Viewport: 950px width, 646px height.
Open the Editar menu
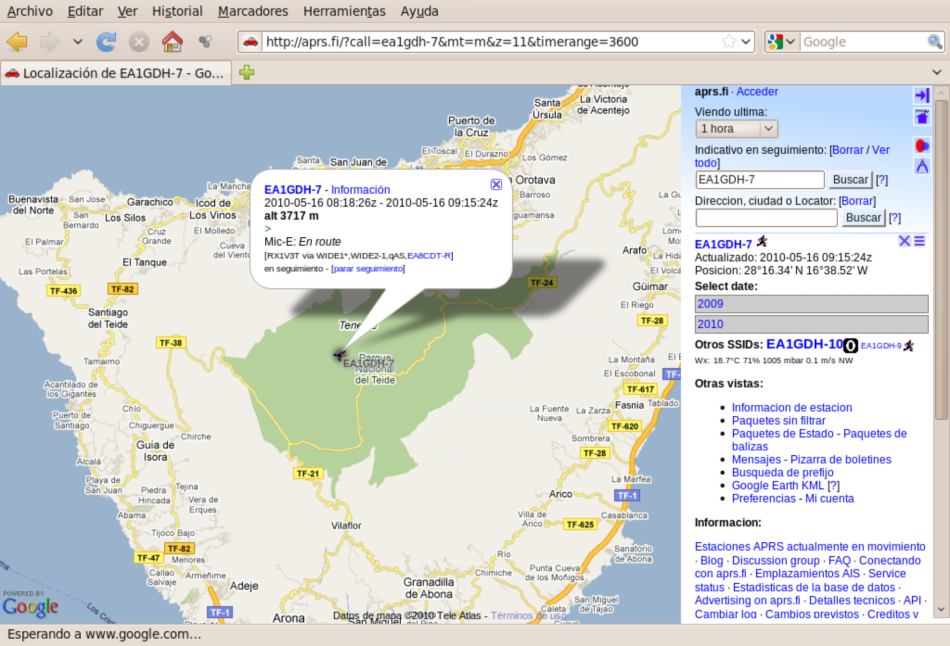pyautogui.click(x=85, y=11)
